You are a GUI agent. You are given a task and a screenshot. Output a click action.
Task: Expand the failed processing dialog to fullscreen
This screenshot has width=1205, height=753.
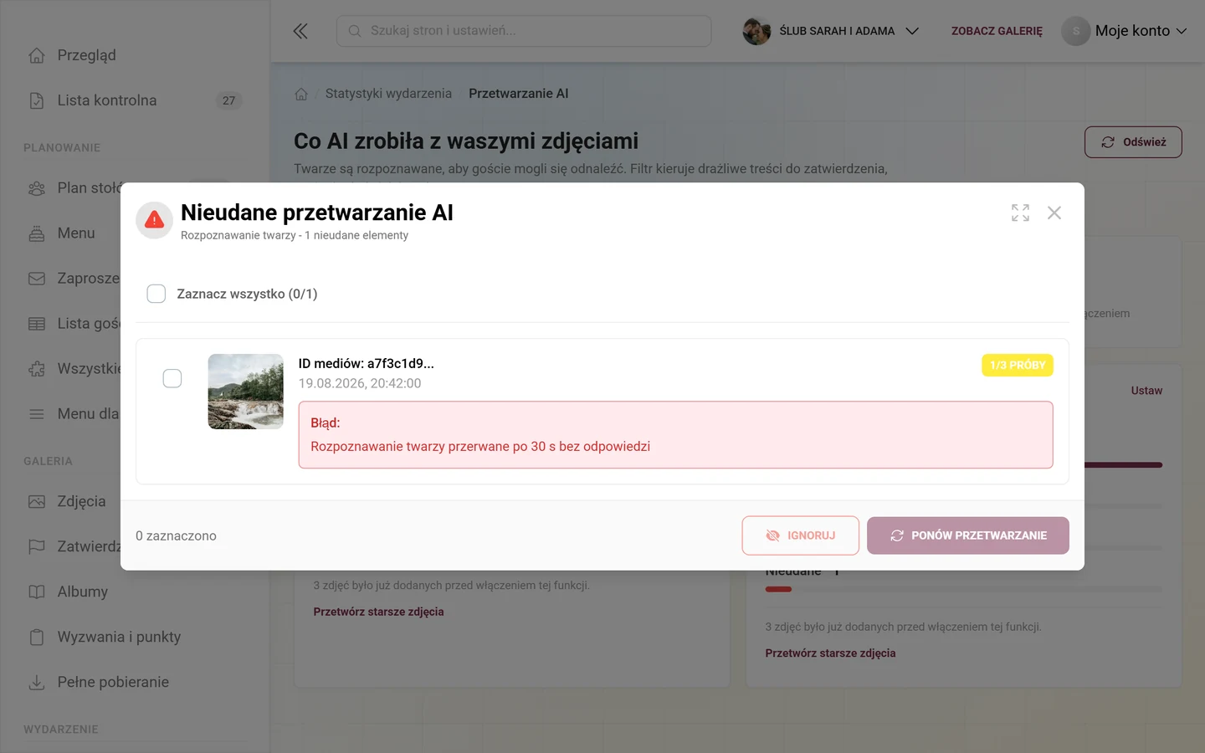click(1020, 213)
